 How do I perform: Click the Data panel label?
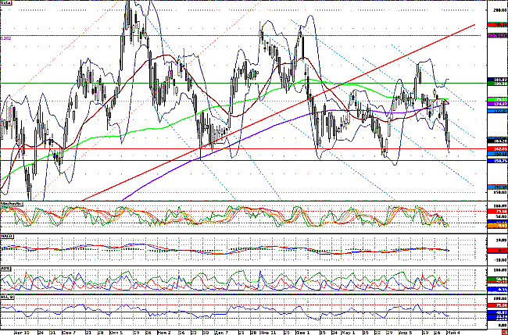[6, 5]
